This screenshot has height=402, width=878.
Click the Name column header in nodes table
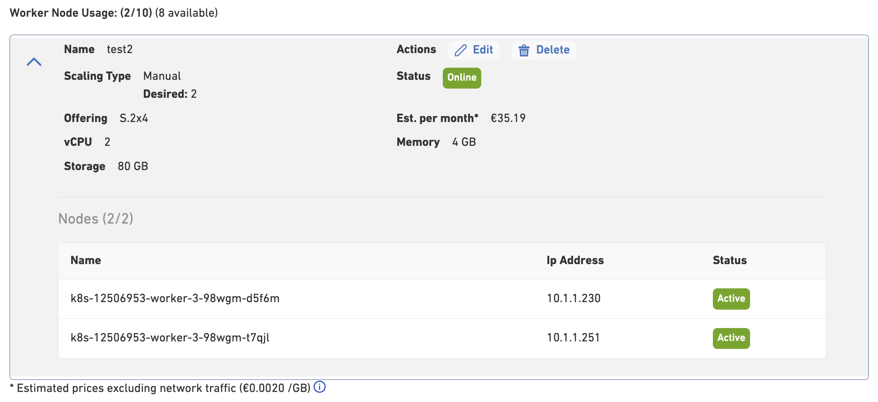coord(86,260)
